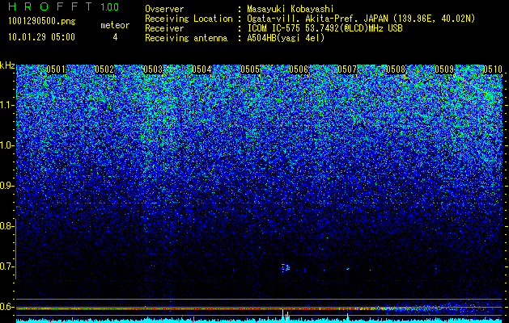Image resolution: width=509 pixels, height=323 pixels.
Task: Click the 0507 time marker
Action: click(x=347, y=69)
